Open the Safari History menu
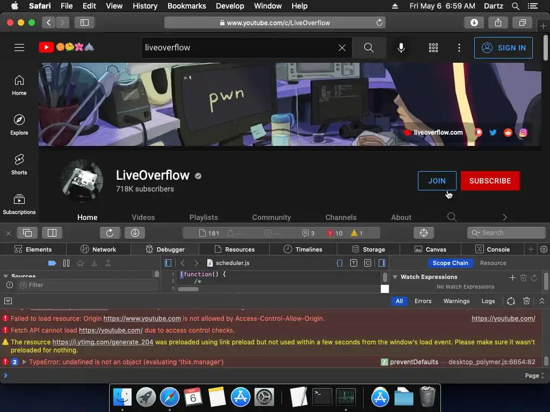Image resolution: width=550 pixels, height=412 pixels. pos(145,6)
